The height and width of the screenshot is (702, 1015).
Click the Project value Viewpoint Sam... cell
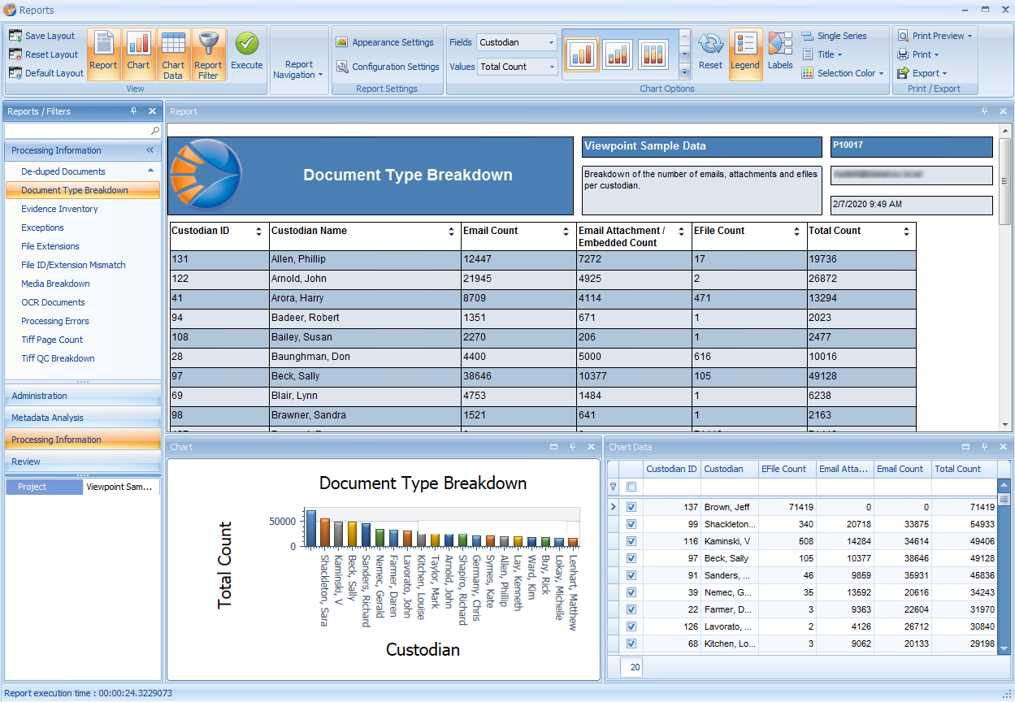(x=120, y=487)
